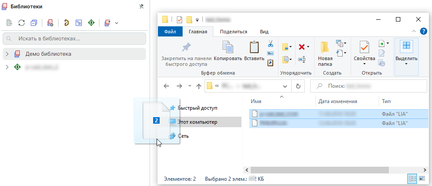Click the History clock icon in Открыть group

[382, 63]
